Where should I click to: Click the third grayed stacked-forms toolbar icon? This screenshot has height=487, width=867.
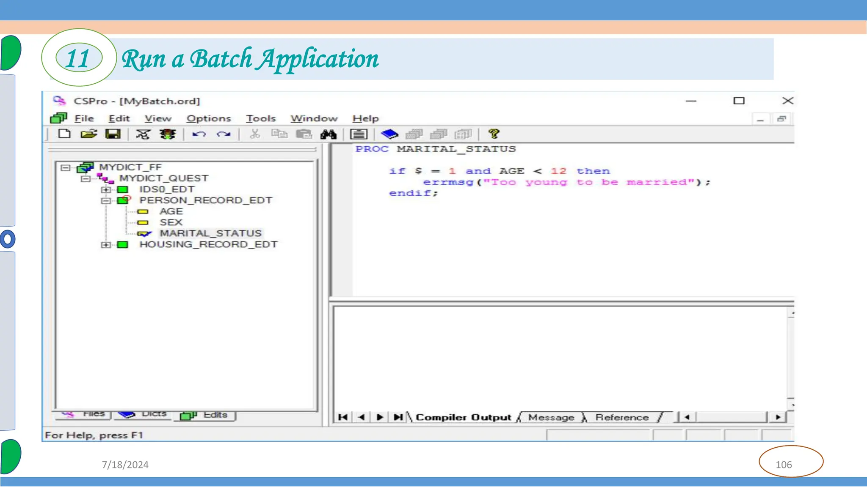click(x=463, y=134)
